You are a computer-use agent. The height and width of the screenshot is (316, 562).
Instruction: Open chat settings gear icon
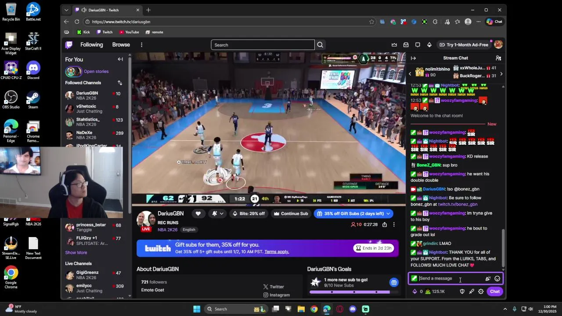481,291
